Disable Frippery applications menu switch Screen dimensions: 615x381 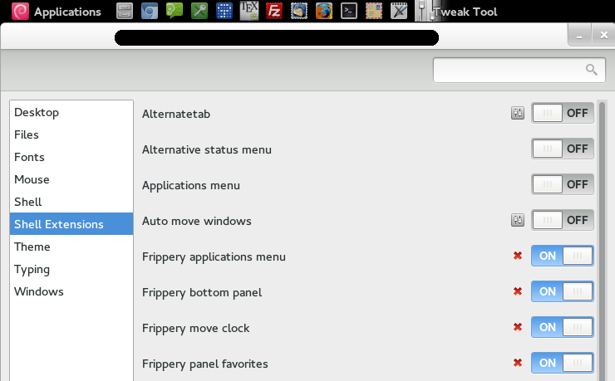(x=563, y=256)
